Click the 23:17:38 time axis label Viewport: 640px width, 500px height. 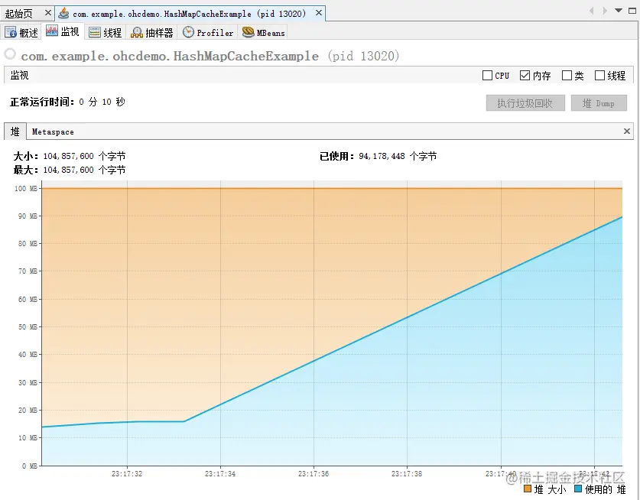(x=407, y=474)
